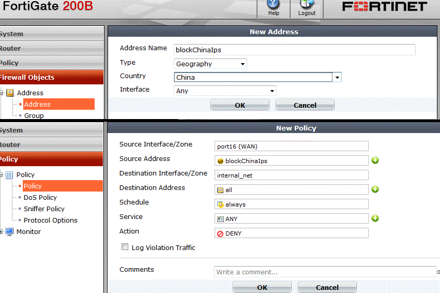Open Source Interface/Zone field port16 (WAN)
The image size is (440, 293).
click(291, 146)
